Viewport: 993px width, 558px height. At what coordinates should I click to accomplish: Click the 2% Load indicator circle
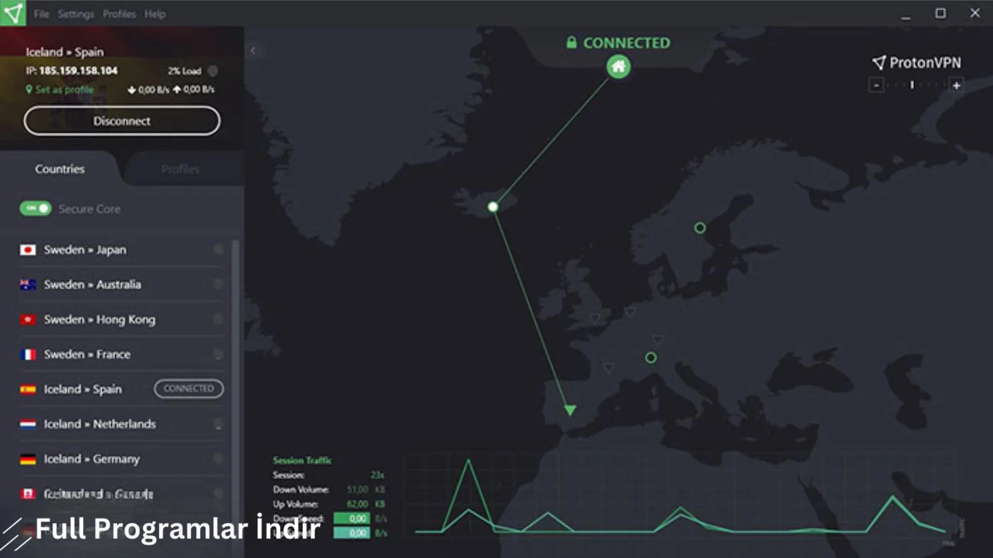click(x=212, y=71)
